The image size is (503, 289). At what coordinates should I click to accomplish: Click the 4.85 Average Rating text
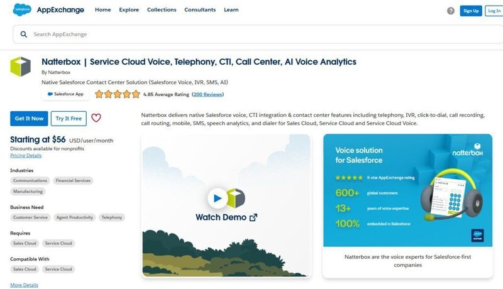(166, 94)
